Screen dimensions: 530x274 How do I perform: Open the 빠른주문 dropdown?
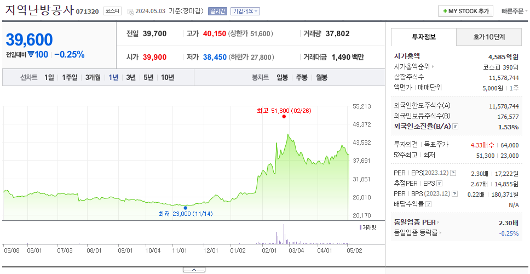[515, 11]
